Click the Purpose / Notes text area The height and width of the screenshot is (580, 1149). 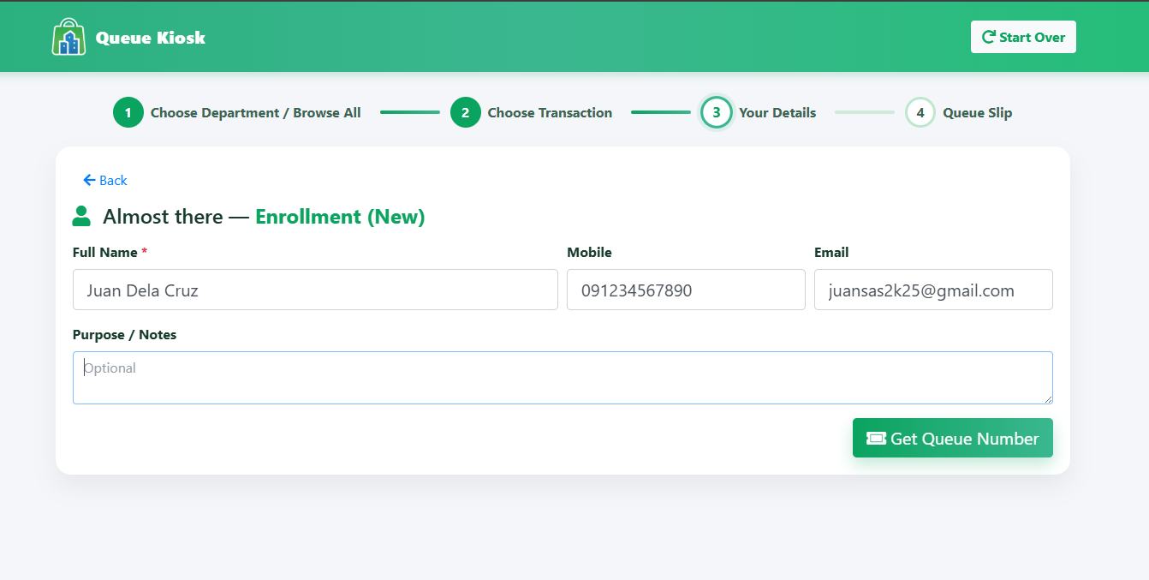563,378
